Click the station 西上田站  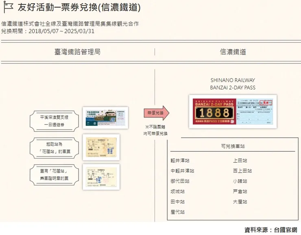click(242, 171)
